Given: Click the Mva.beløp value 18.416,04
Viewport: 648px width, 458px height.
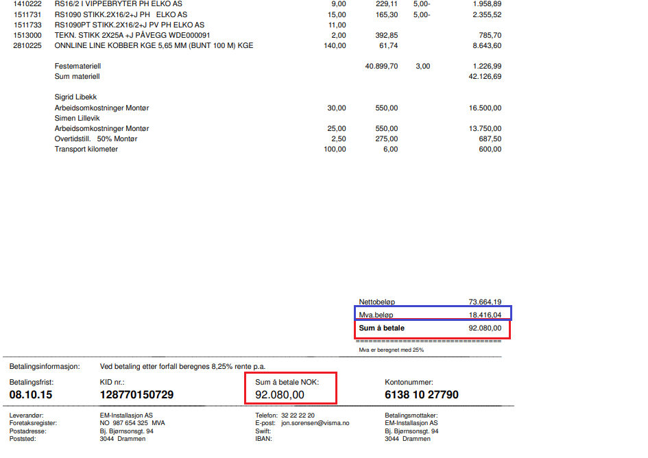Looking at the screenshot, I should click(485, 315).
